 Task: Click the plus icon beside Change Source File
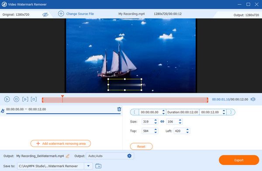61,14
